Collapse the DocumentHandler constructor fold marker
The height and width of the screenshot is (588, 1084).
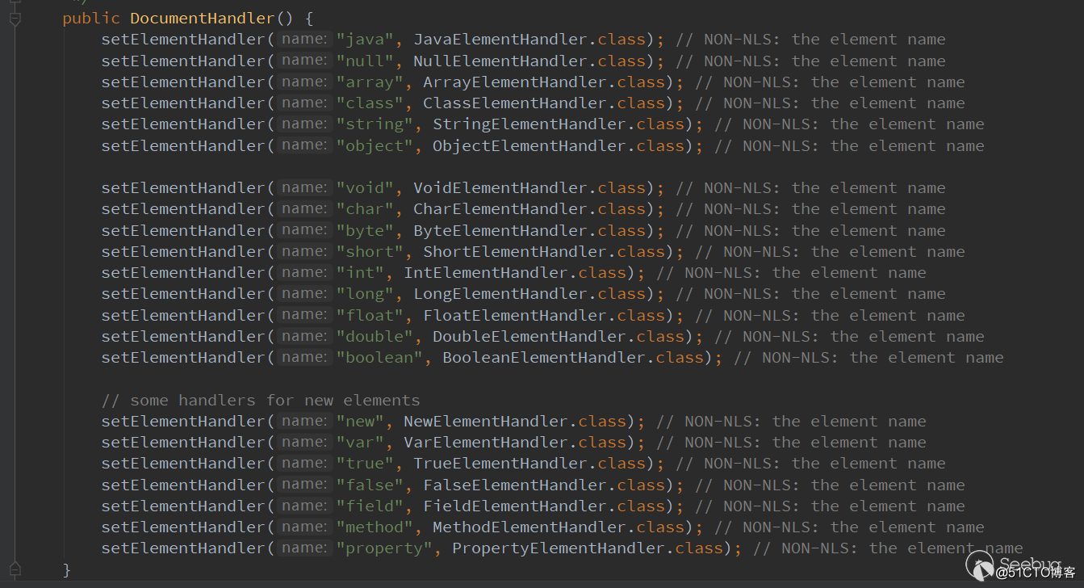(15, 18)
